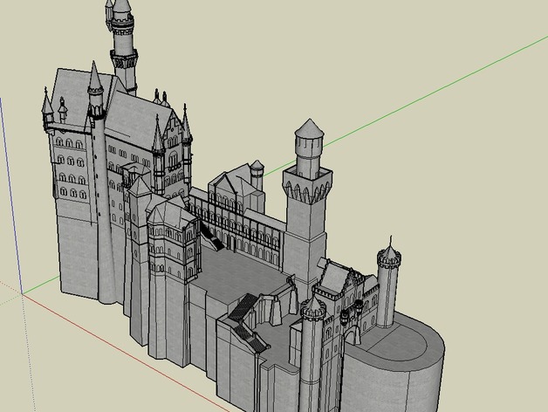The image size is (548, 412).
Task: Select the long arcaded gallery wing facing courtyard
Action: click(237, 225)
